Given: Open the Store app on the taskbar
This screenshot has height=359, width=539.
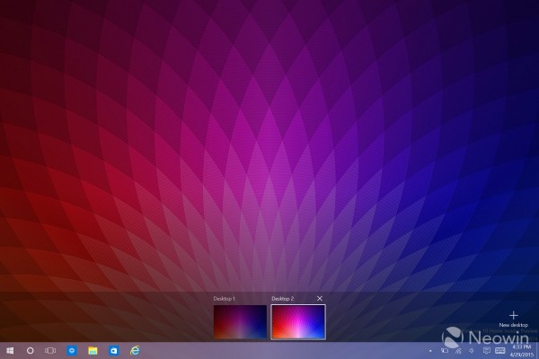Looking at the screenshot, I should click(x=114, y=349).
